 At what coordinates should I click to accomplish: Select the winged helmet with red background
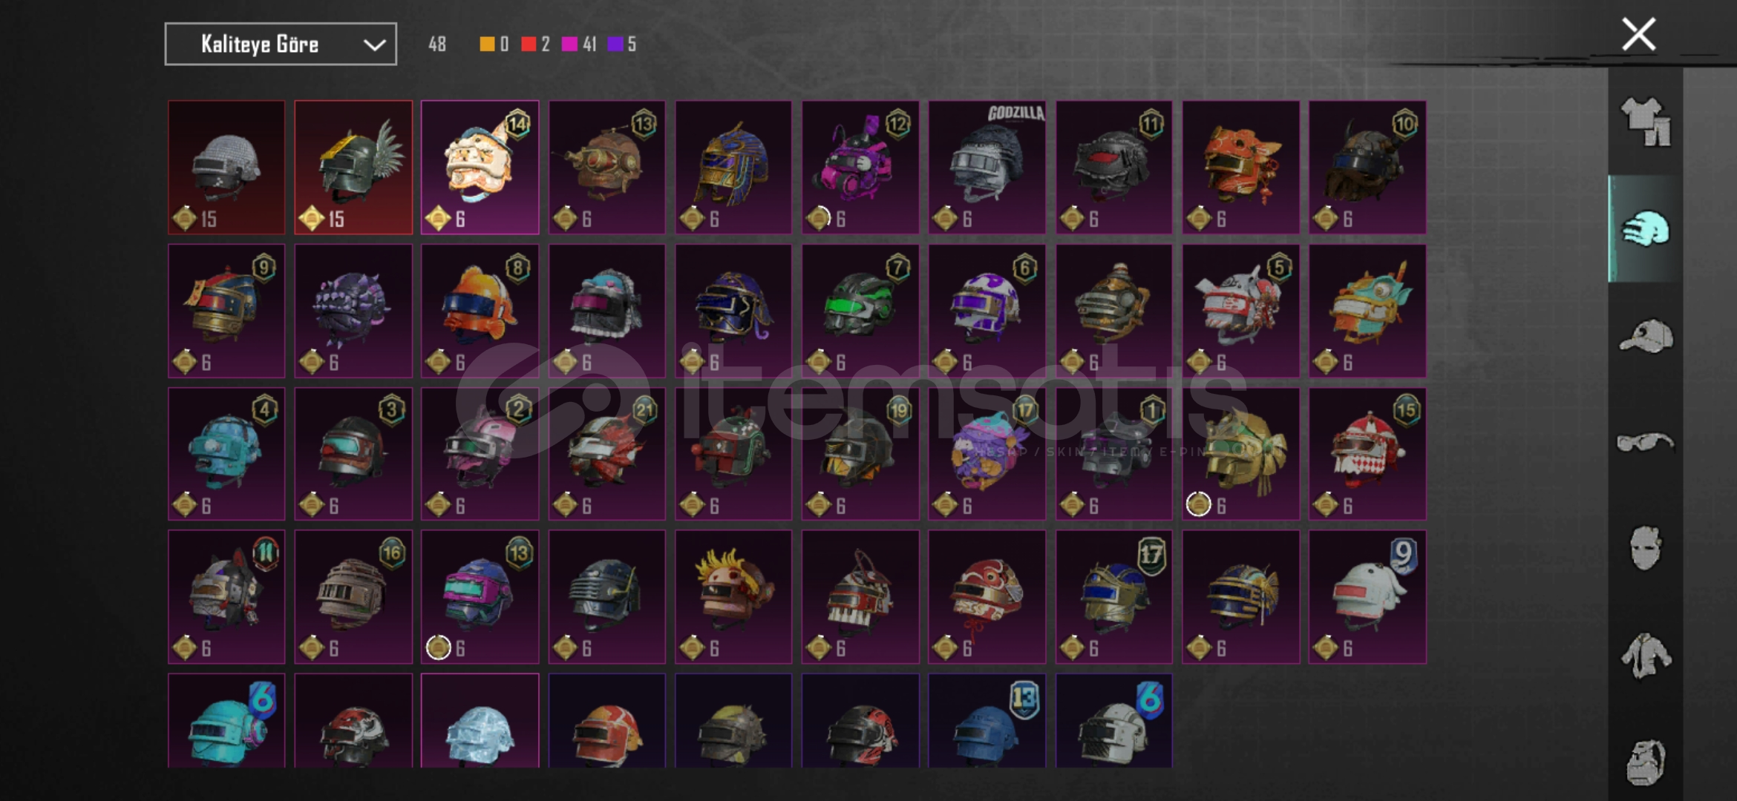[x=353, y=168]
